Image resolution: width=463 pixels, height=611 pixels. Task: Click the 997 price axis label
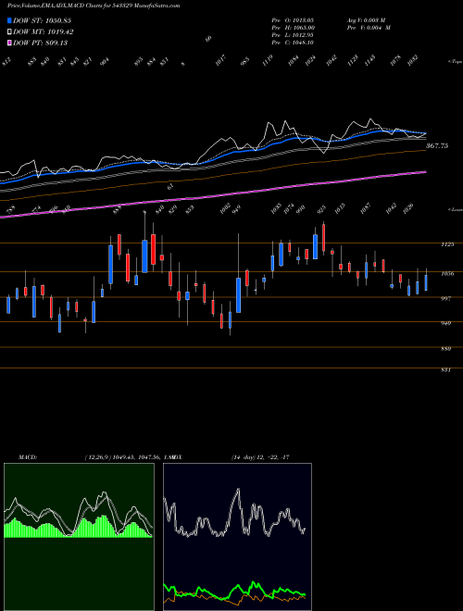446,298
